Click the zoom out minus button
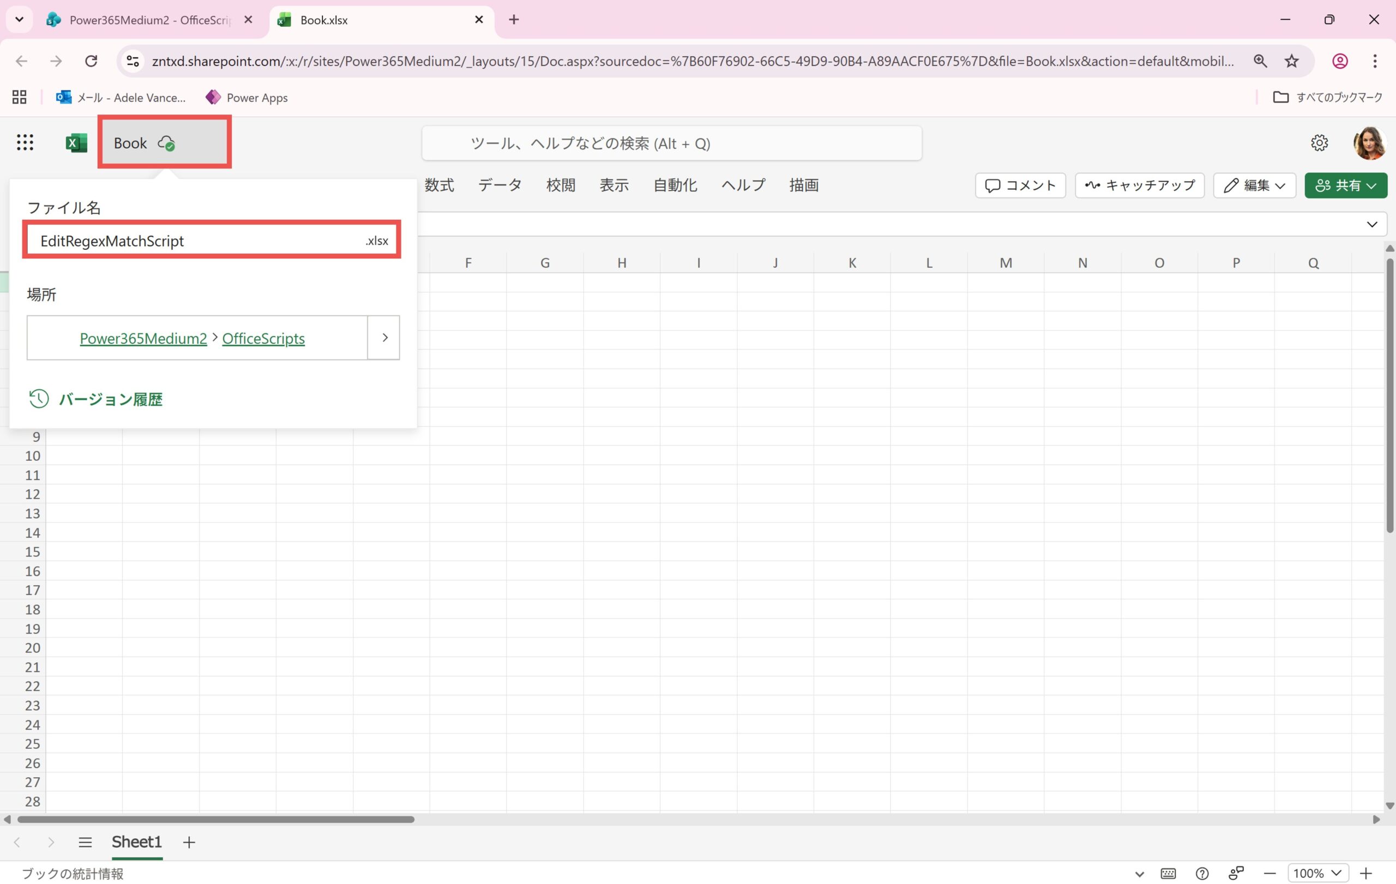 1269,874
